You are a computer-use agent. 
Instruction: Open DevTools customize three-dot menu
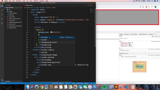click(156, 32)
